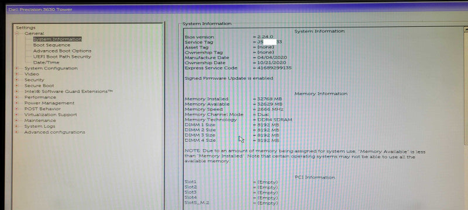468x210 pixels.
Task: Expand the POST Behavior node
Action: (17, 109)
